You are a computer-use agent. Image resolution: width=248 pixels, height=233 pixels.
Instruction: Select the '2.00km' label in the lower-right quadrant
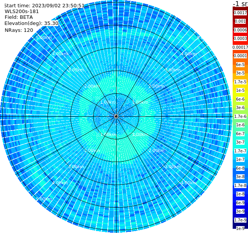(157, 150)
